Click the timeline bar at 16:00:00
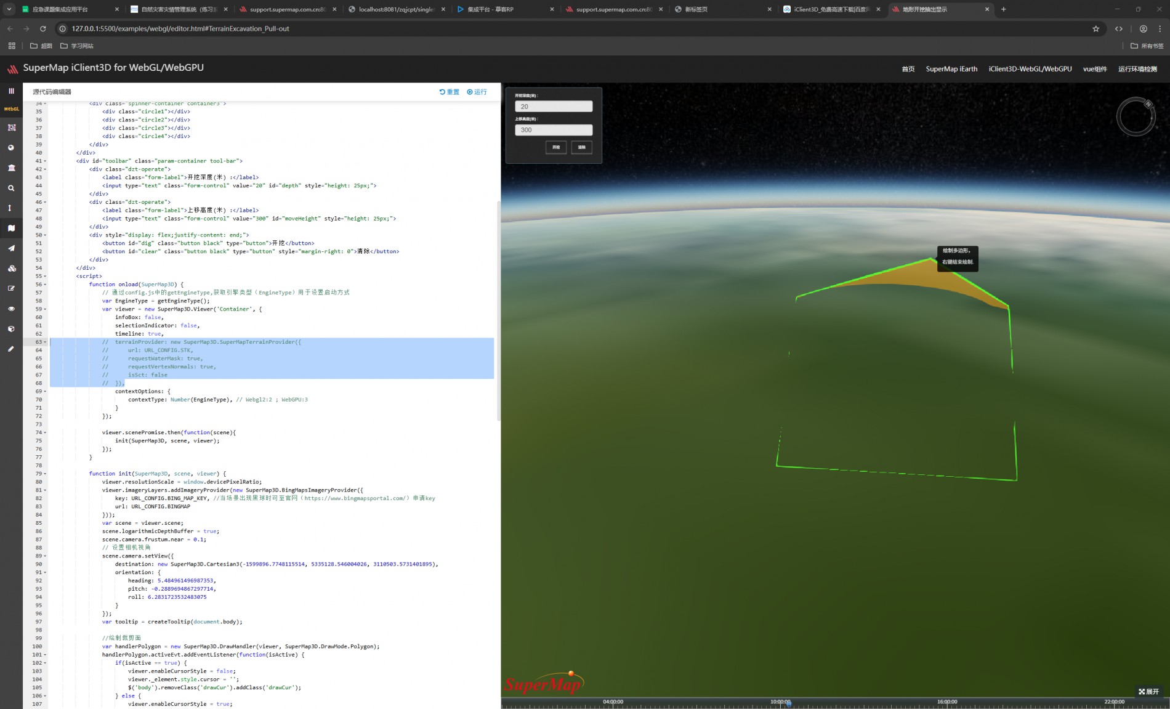 click(x=947, y=702)
